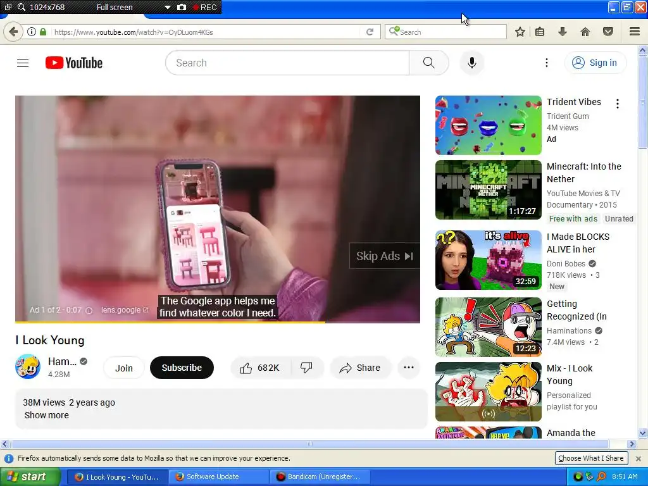The width and height of the screenshot is (648, 486).
Task: Open Trident Vibes ad thumbnail
Action: (488, 125)
